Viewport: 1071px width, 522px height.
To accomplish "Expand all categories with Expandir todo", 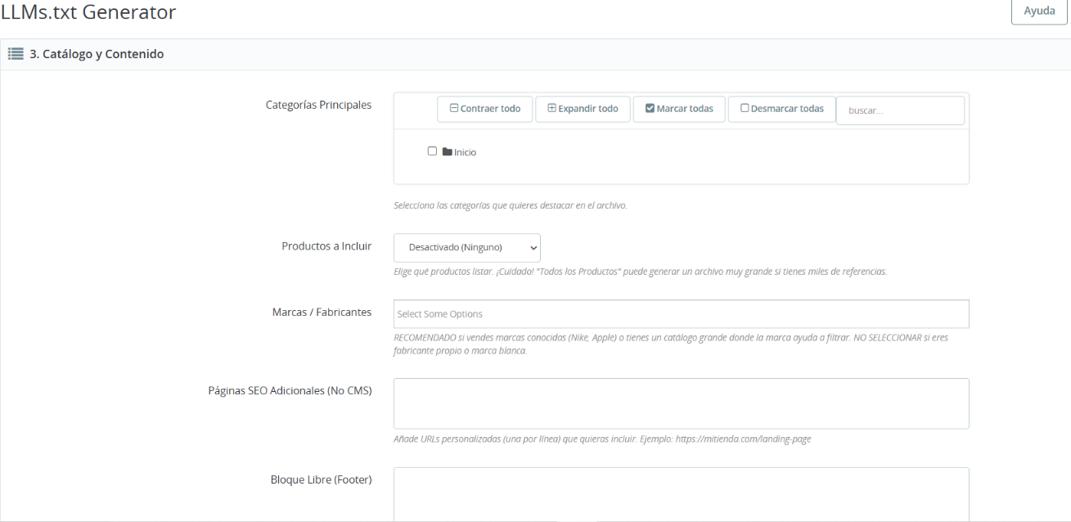I will (x=583, y=109).
